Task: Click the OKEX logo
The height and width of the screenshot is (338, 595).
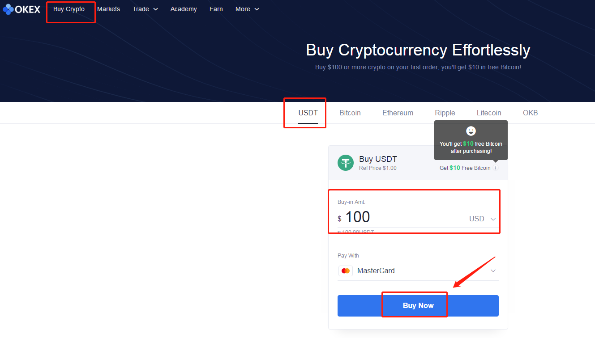Action: pyautogui.click(x=21, y=9)
